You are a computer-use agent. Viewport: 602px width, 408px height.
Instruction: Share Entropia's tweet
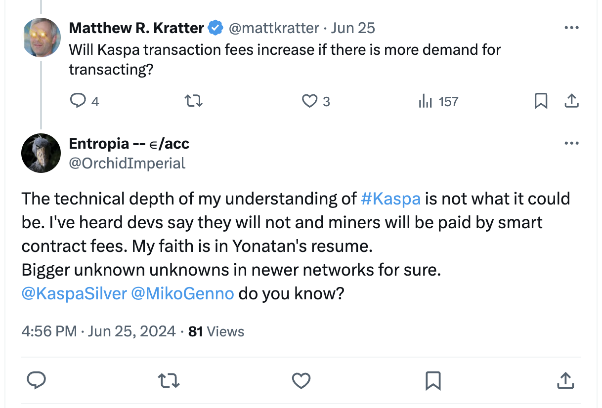pyautogui.click(x=565, y=380)
